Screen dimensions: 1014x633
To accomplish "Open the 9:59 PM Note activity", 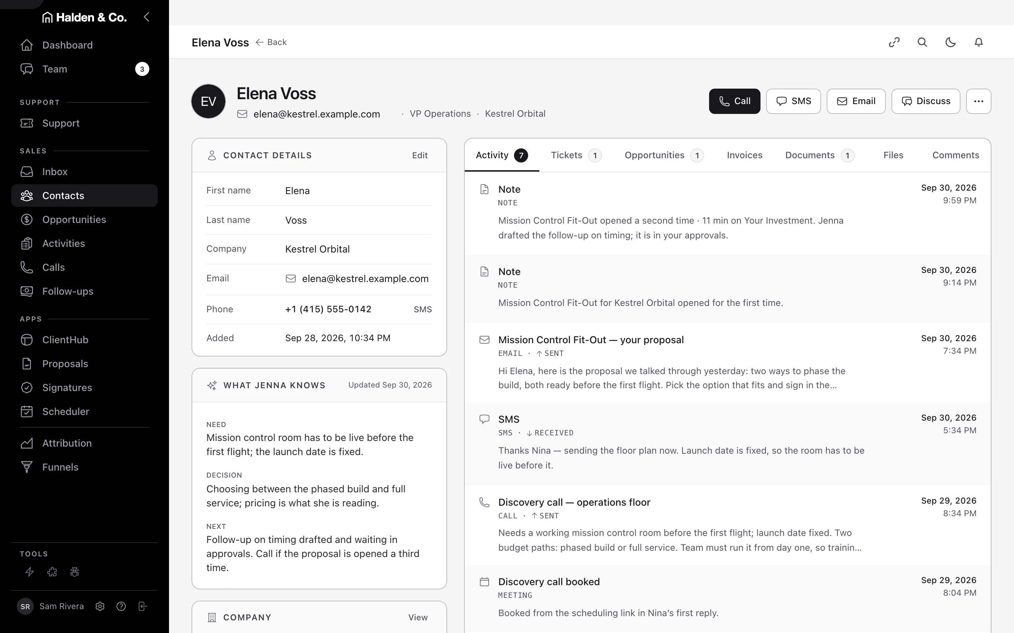I will [x=727, y=213].
